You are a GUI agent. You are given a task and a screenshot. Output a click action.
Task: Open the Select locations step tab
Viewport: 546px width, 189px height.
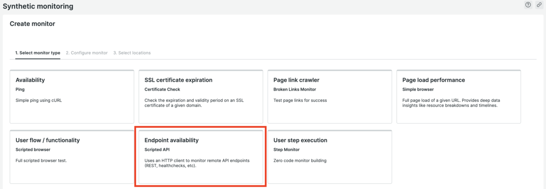point(132,53)
